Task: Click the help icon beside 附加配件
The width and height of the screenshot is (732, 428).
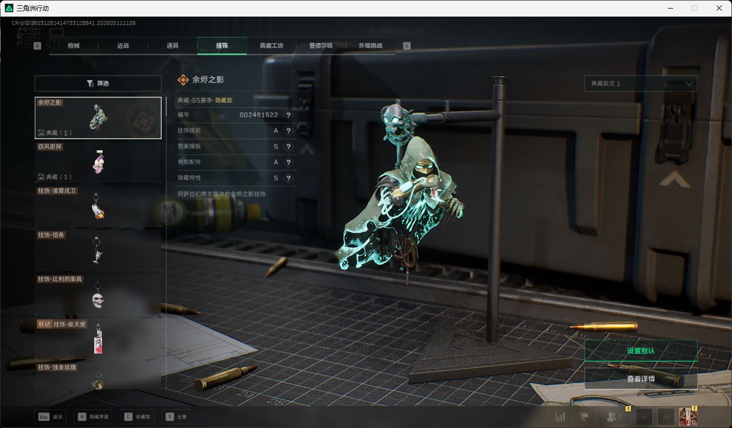Action: click(288, 162)
